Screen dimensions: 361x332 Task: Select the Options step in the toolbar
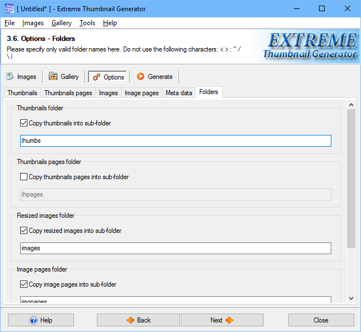tap(107, 77)
